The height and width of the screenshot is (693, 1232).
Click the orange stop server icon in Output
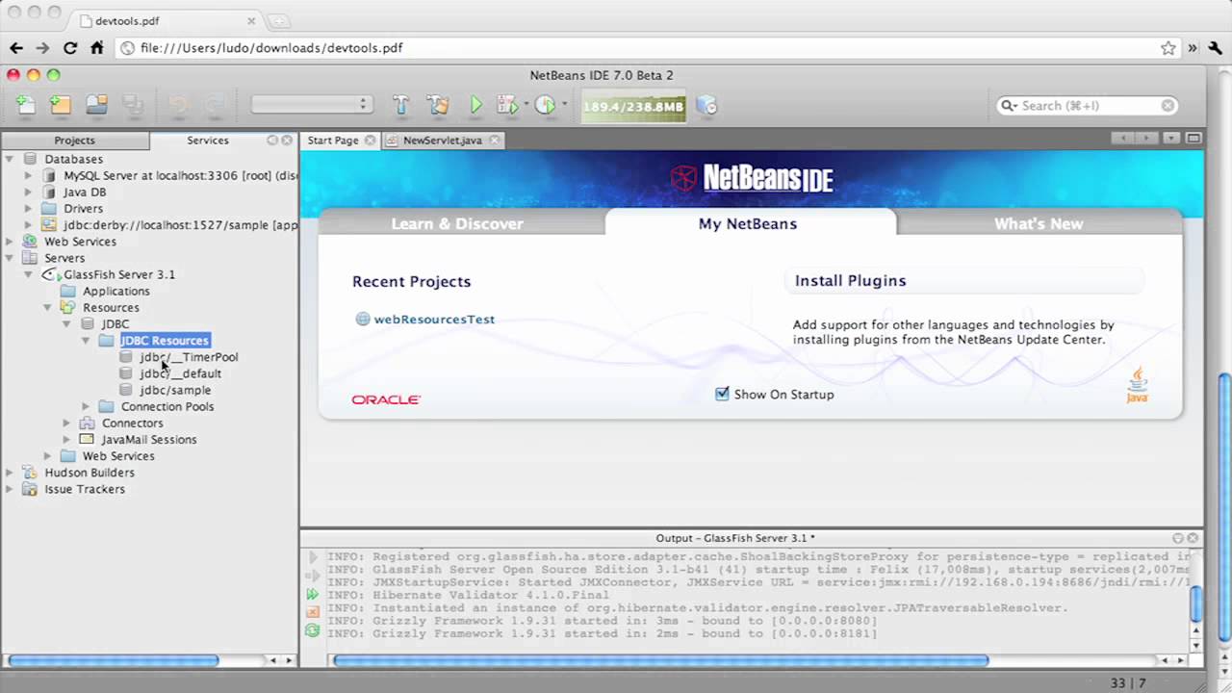[312, 612]
